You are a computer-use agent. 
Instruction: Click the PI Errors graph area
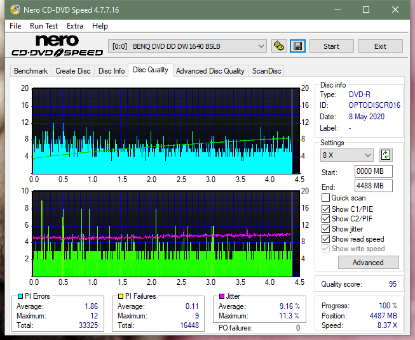click(x=166, y=131)
